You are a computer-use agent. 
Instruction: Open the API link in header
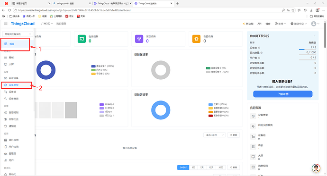click(259, 24)
